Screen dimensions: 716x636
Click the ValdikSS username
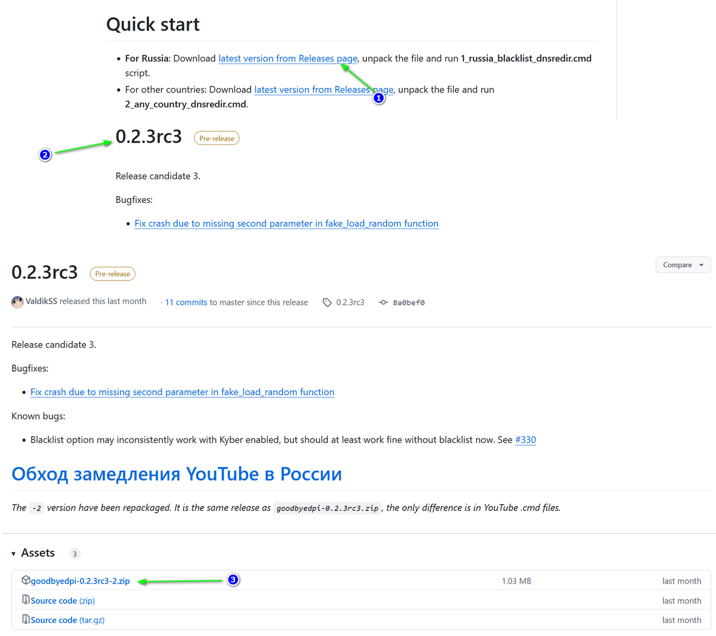[x=41, y=301]
